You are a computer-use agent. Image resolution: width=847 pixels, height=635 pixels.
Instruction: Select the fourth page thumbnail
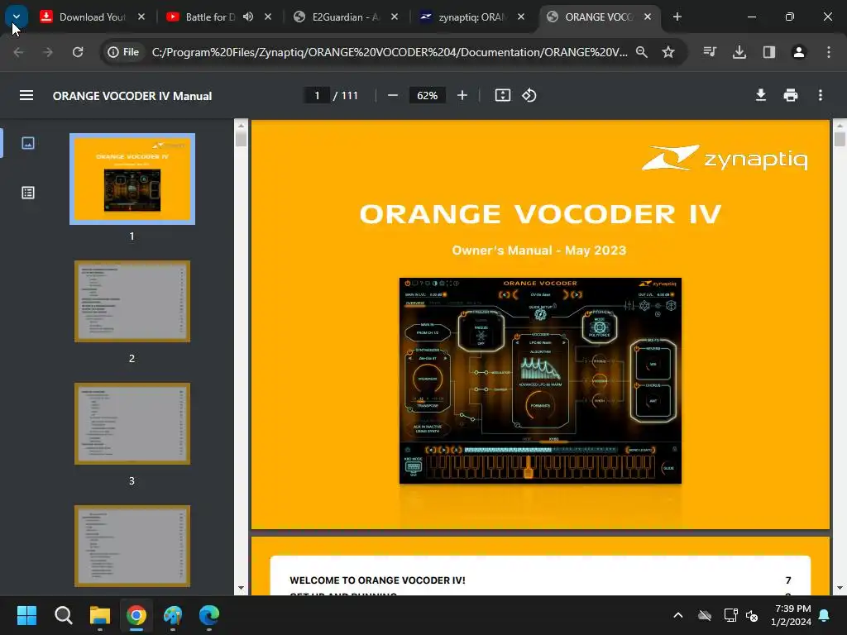[x=132, y=546]
